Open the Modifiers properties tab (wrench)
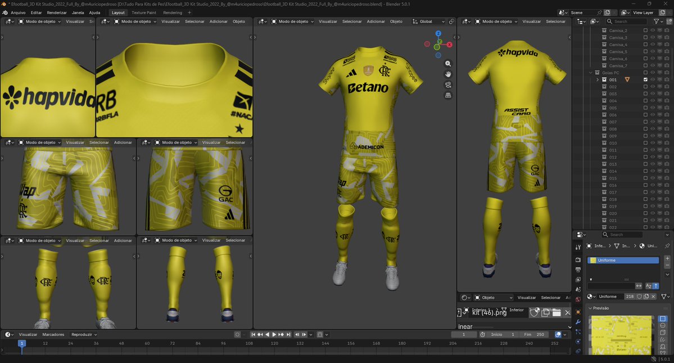This screenshot has width=674, height=363. pos(578,322)
